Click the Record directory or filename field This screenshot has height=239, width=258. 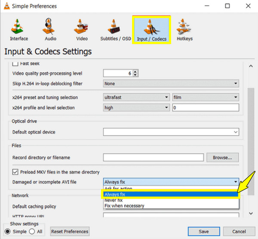[154, 158]
